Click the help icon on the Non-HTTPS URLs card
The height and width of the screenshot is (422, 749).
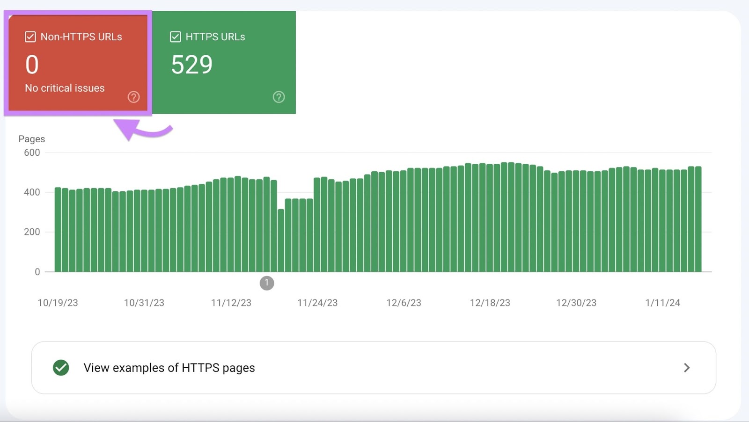point(134,97)
